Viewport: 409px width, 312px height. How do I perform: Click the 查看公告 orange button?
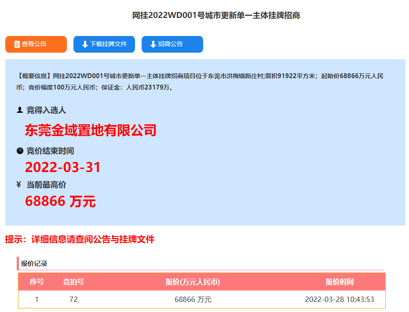tap(36, 44)
